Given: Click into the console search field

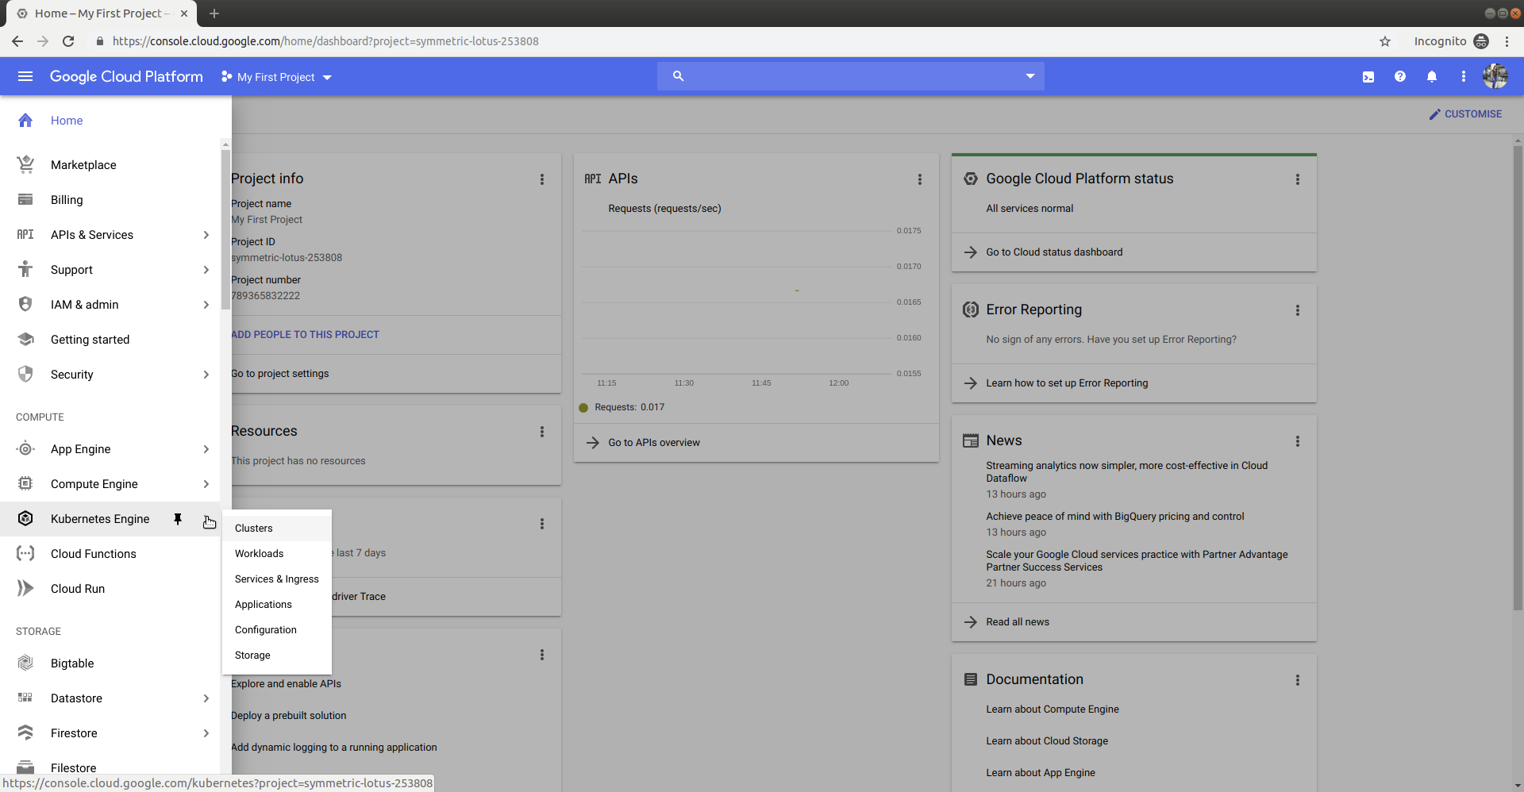Looking at the screenshot, I should (849, 76).
